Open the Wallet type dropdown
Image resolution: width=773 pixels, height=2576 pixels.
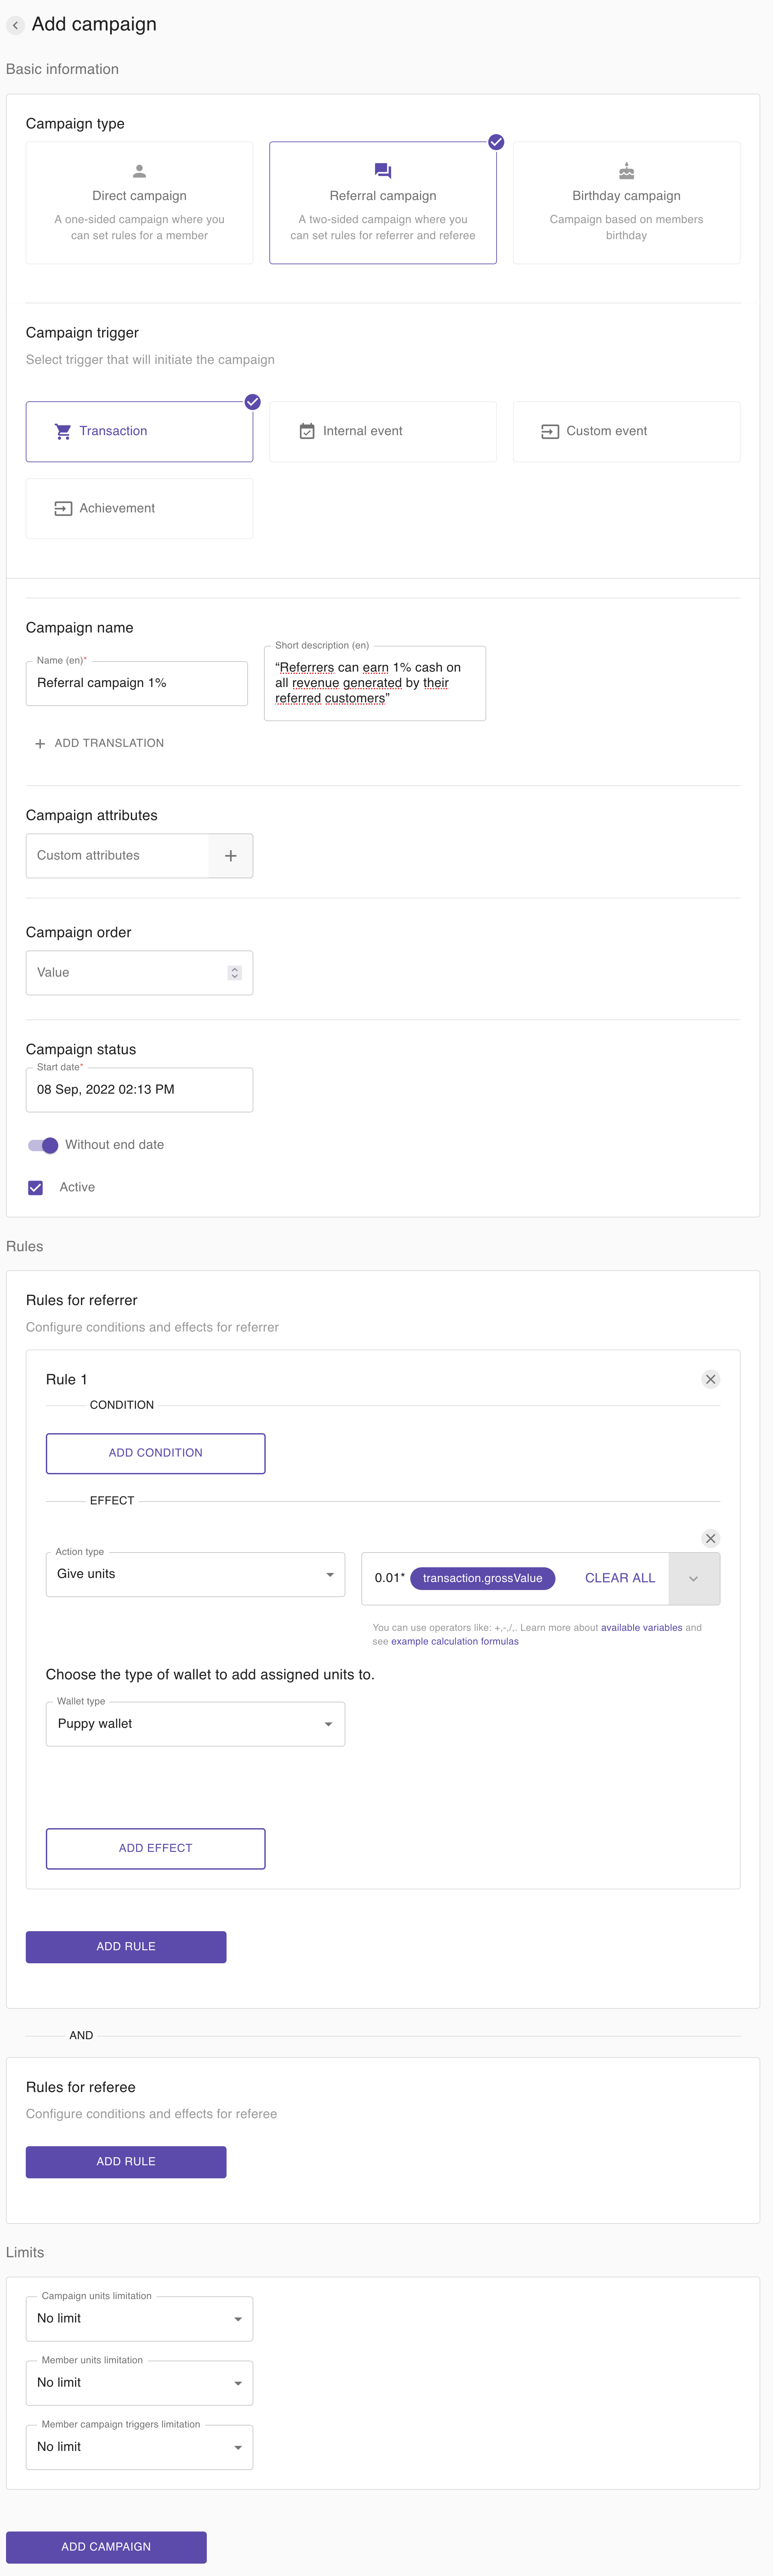coord(195,1724)
